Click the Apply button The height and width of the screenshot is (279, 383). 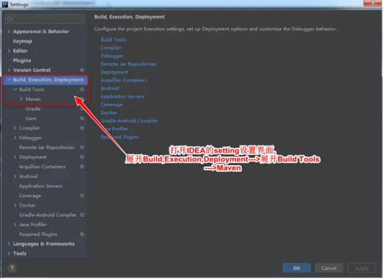point(362,268)
